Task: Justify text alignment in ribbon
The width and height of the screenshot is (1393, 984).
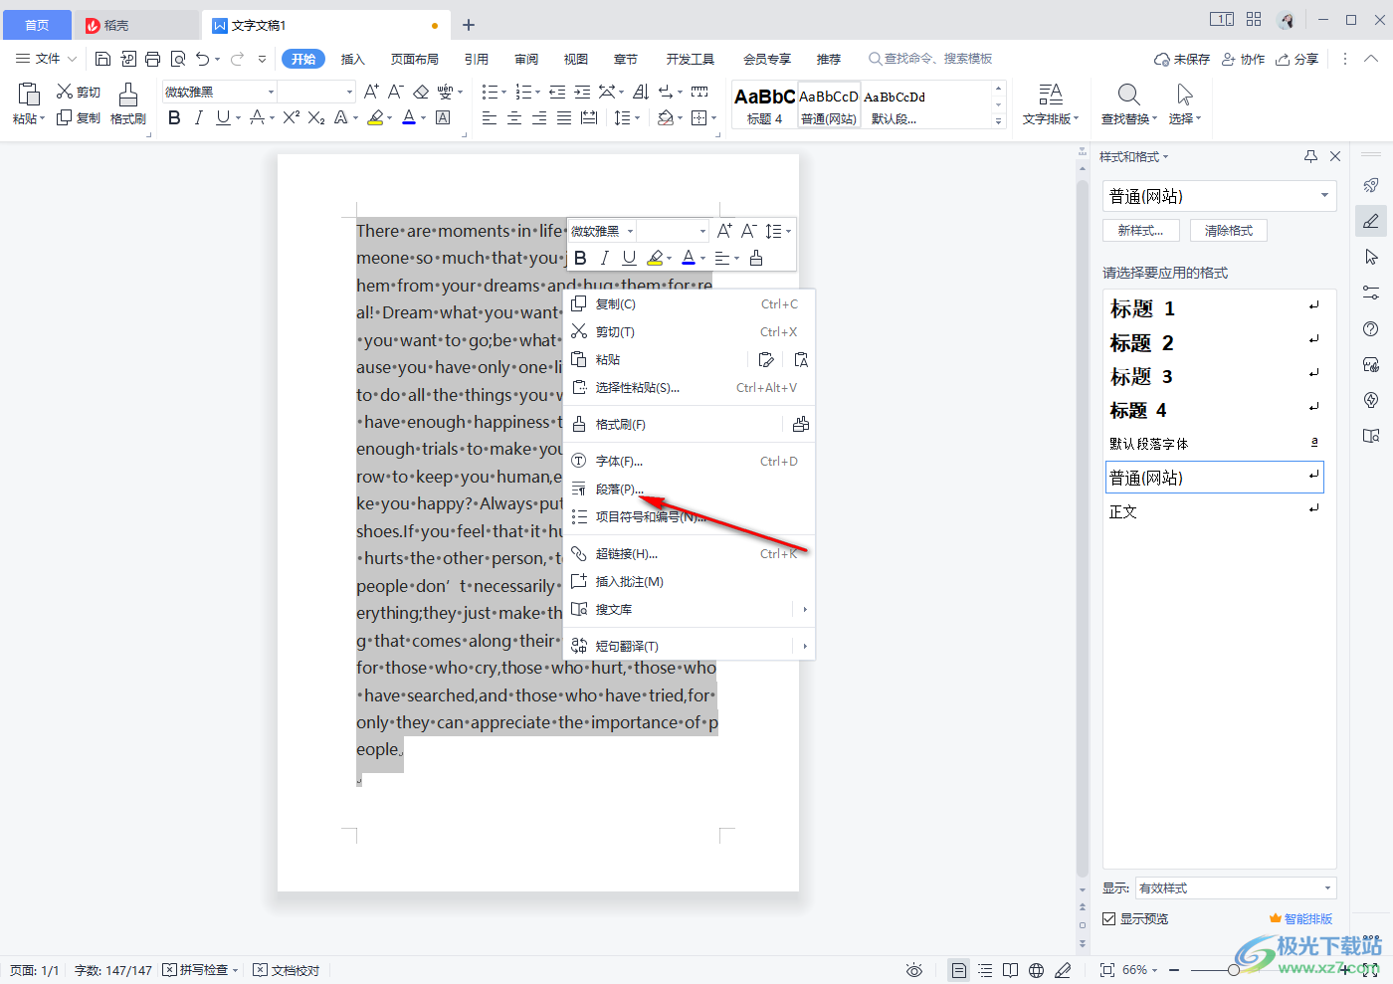Action: [564, 117]
